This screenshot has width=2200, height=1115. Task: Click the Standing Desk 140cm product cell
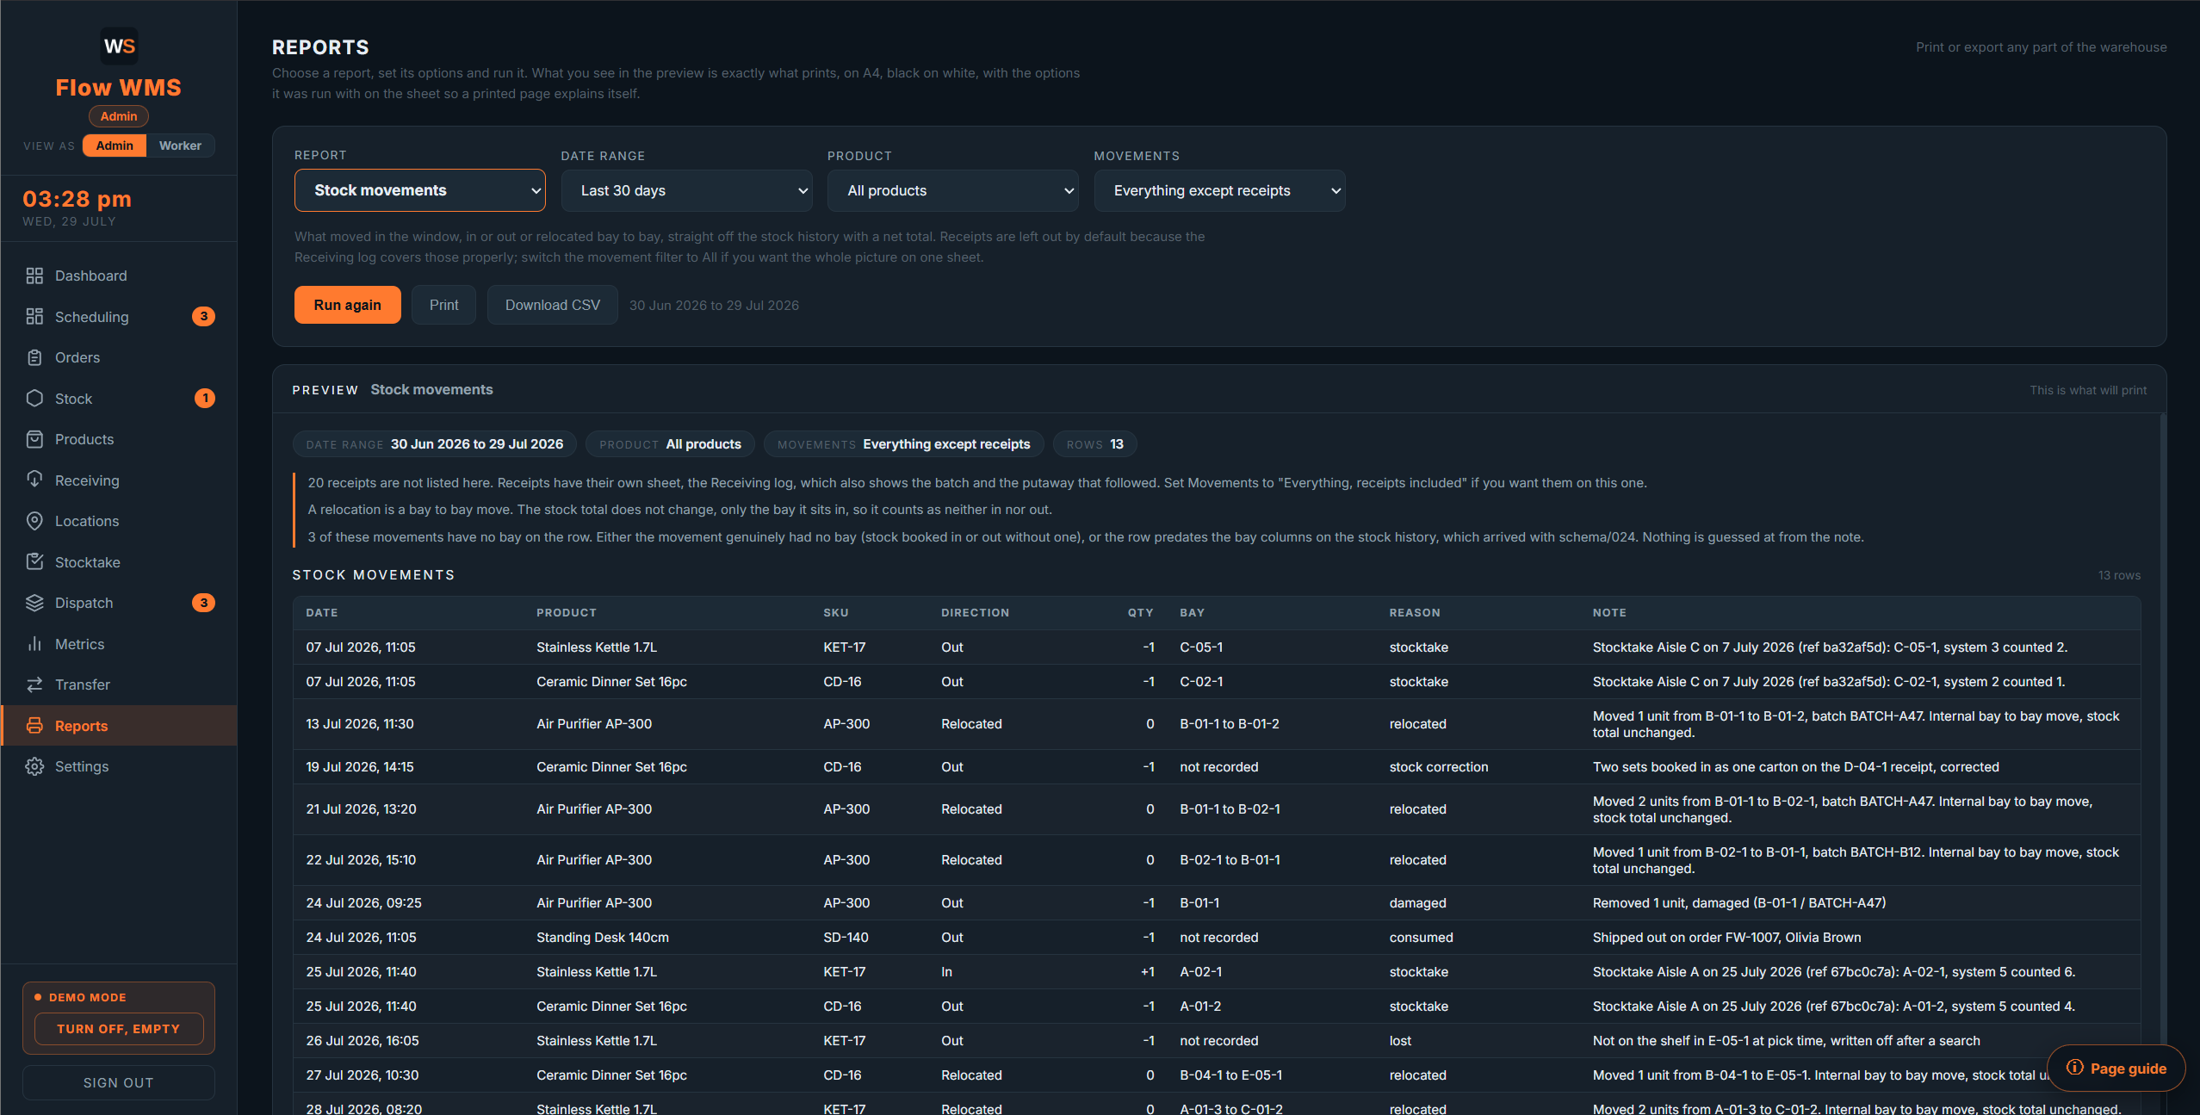603,938
